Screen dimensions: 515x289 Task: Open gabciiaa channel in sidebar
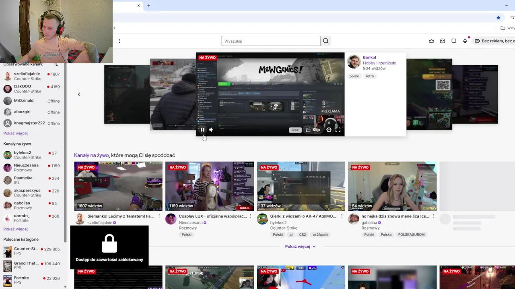[x=32, y=205]
